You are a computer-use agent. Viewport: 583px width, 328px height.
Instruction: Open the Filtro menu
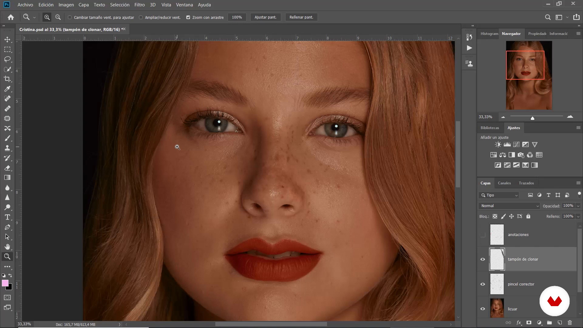(x=140, y=5)
